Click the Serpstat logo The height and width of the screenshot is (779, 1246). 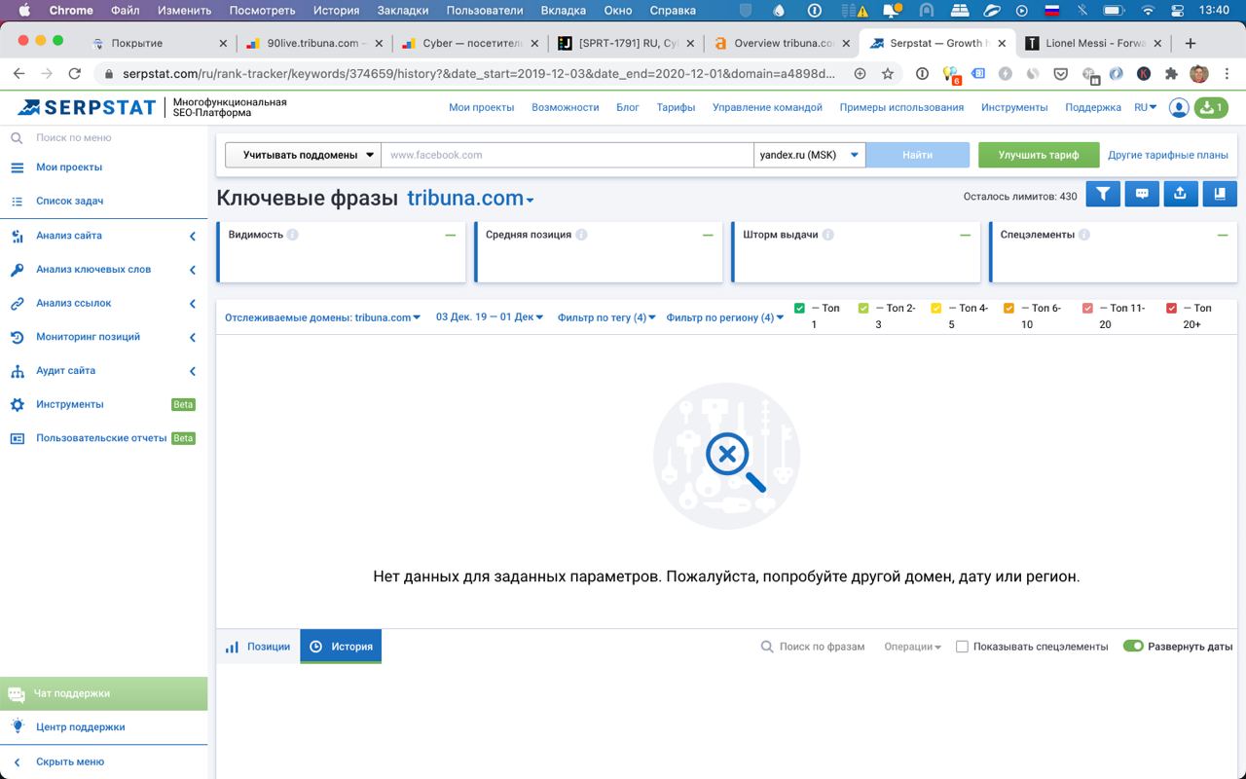pos(87,107)
